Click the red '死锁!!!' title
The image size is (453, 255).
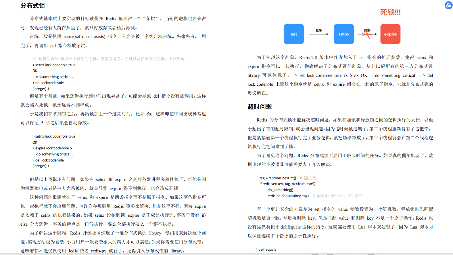(390, 12)
